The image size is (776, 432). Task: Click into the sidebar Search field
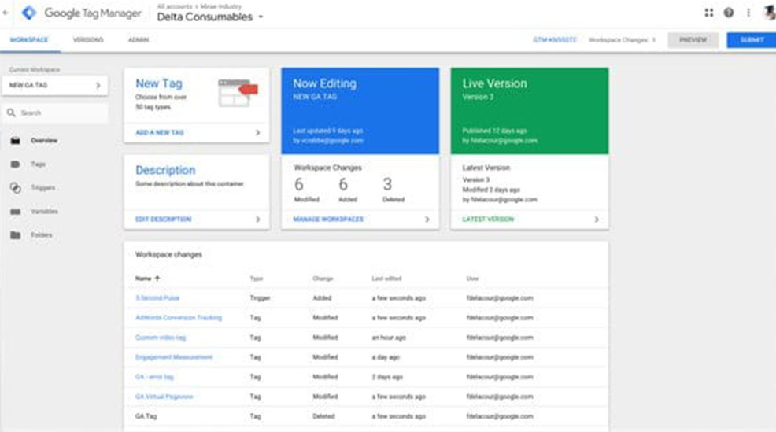click(x=61, y=113)
